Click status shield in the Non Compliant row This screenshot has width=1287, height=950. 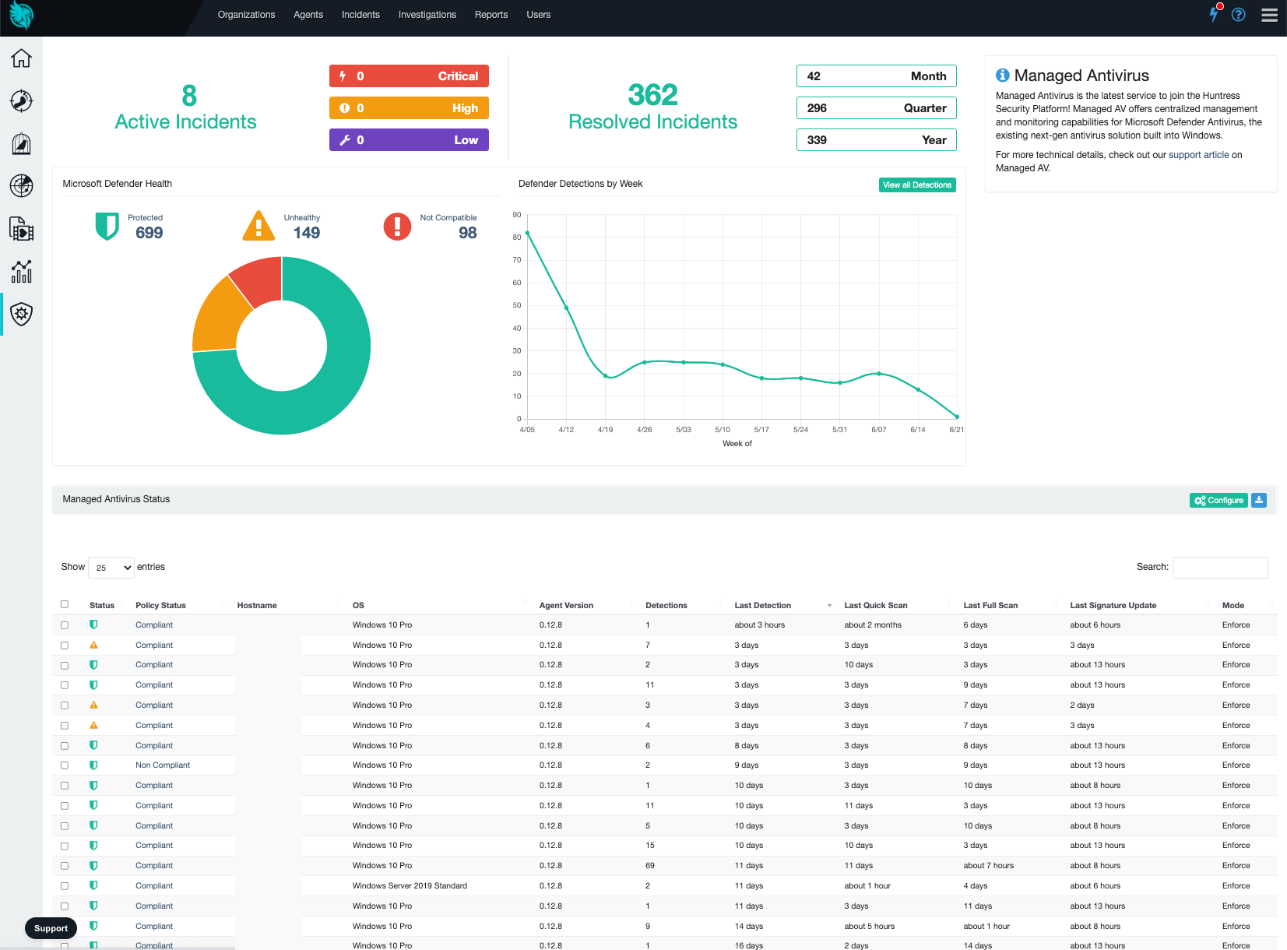(x=93, y=765)
